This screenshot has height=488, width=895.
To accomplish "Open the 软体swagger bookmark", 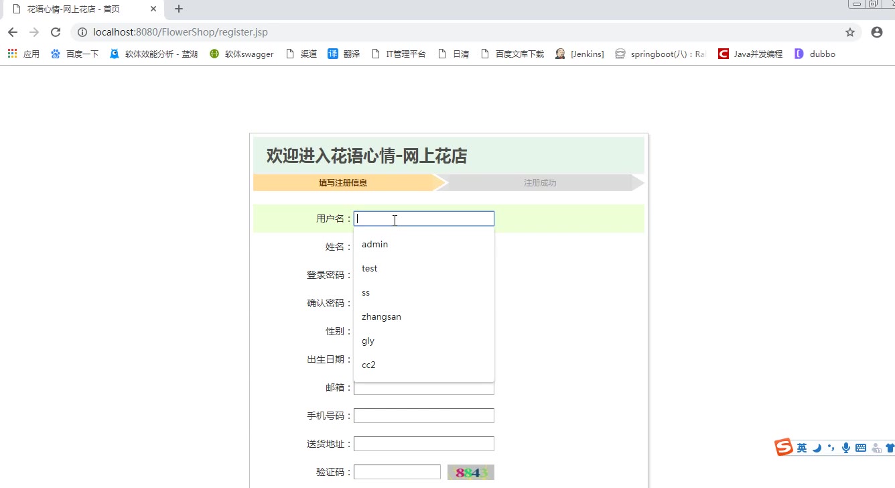I will pos(242,54).
